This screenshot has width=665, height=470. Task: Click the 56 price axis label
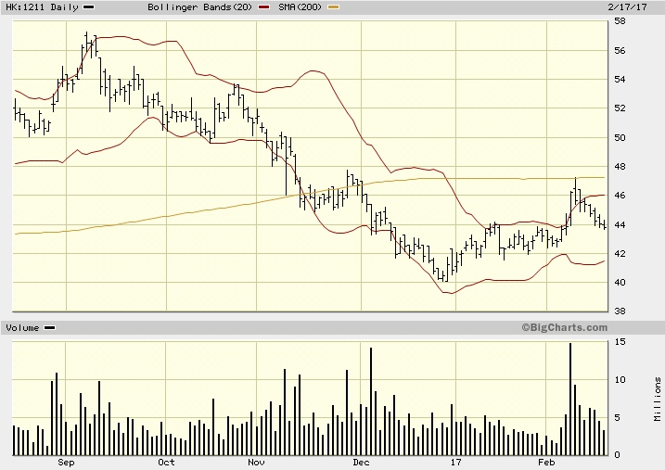(x=620, y=50)
